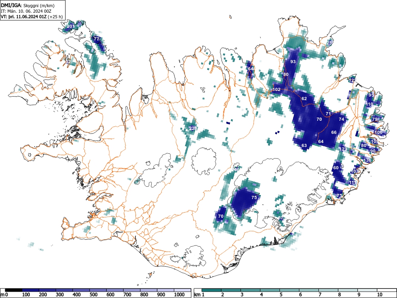Click the black 0–100 m legend swatch
The height and width of the screenshot is (298, 397).
pos(13,290)
